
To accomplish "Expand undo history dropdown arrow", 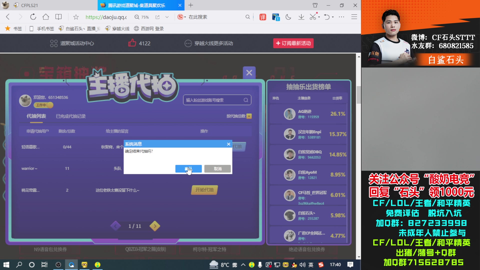I will click(x=333, y=17).
